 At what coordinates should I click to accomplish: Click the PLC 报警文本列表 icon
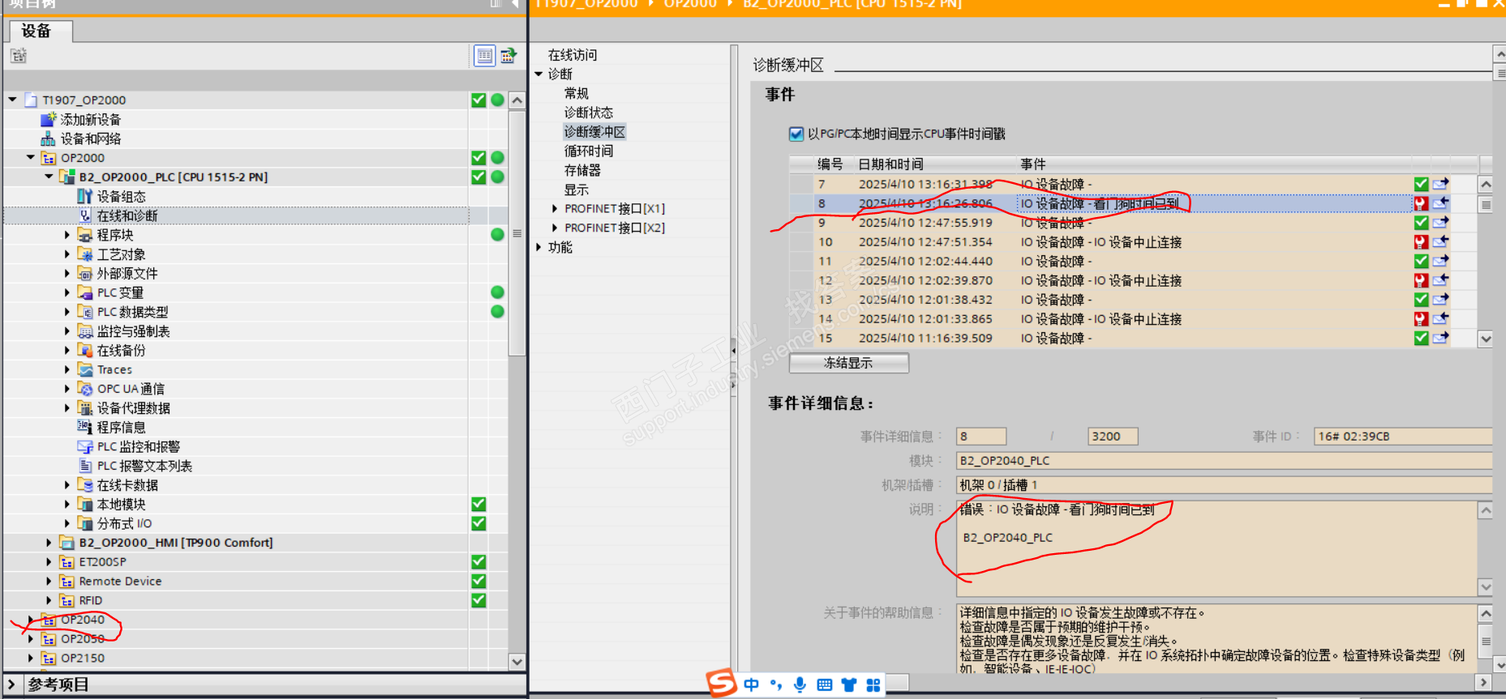tap(85, 466)
